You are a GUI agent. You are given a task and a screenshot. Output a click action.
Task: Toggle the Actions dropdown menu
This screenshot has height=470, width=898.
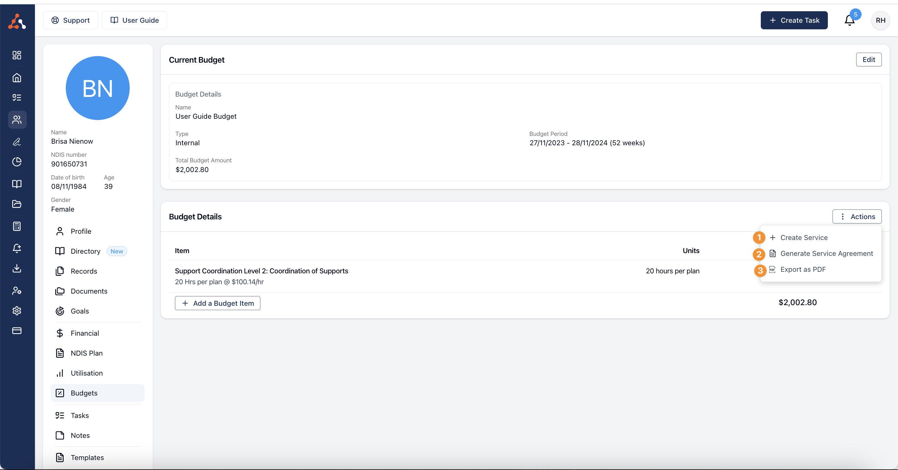[x=857, y=216]
